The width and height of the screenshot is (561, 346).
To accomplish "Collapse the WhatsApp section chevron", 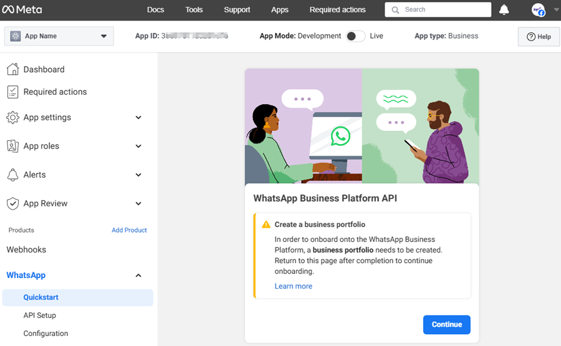I will pos(138,275).
